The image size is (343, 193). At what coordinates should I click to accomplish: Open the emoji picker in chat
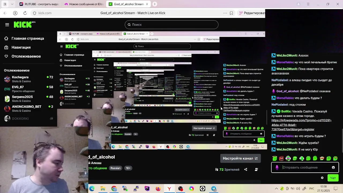point(333,168)
